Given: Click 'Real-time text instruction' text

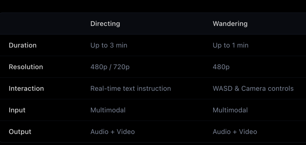Looking at the screenshot, I should 131,89.
